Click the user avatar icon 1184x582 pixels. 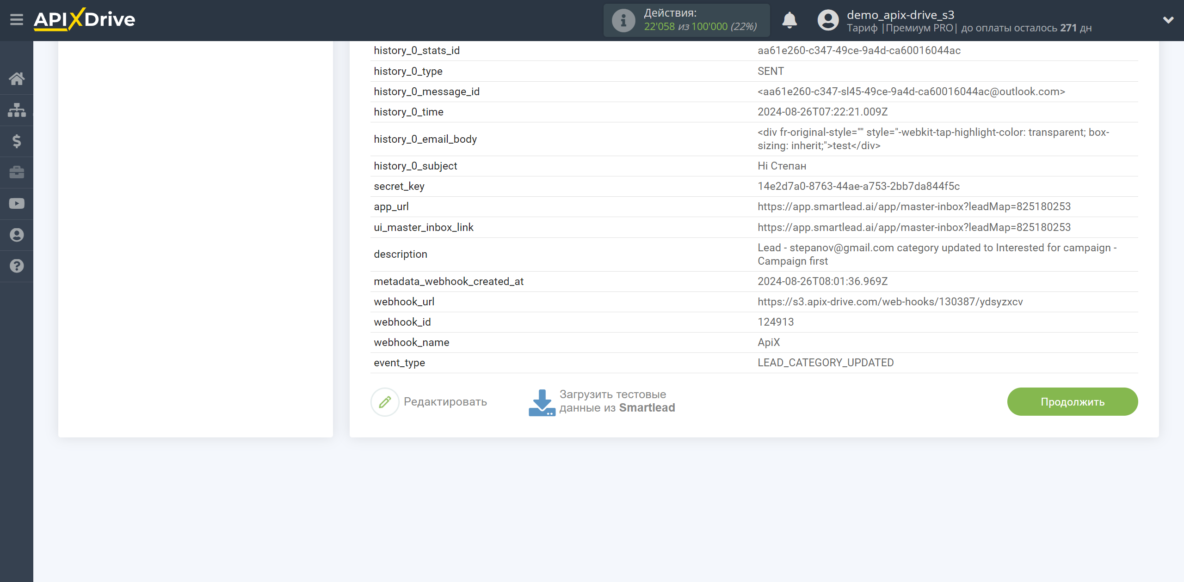828,20
